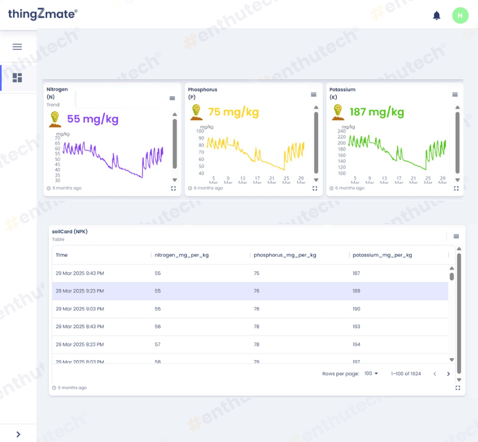The image size is (478, 442).
Task: Click the Nitrogen card vertical scrollbar
Action: [x=174, y=144]
